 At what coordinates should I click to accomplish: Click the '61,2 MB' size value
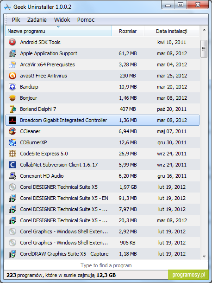point(128,53)
